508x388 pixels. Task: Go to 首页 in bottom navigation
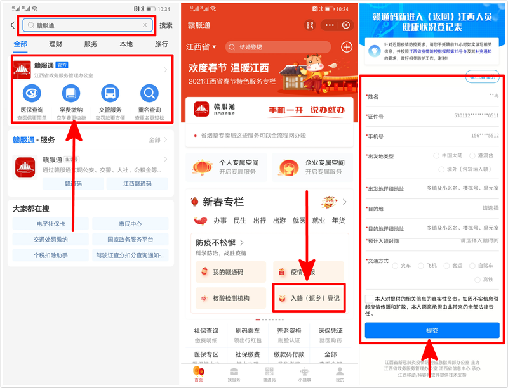[x=199, y=375]
